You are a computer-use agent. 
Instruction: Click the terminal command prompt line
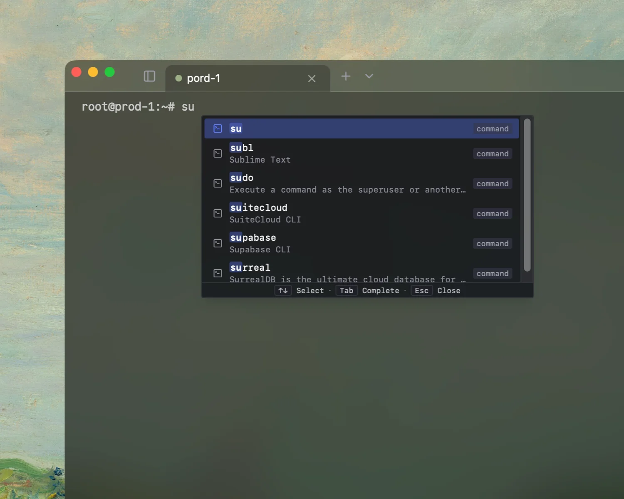click(x=138, y=107)
